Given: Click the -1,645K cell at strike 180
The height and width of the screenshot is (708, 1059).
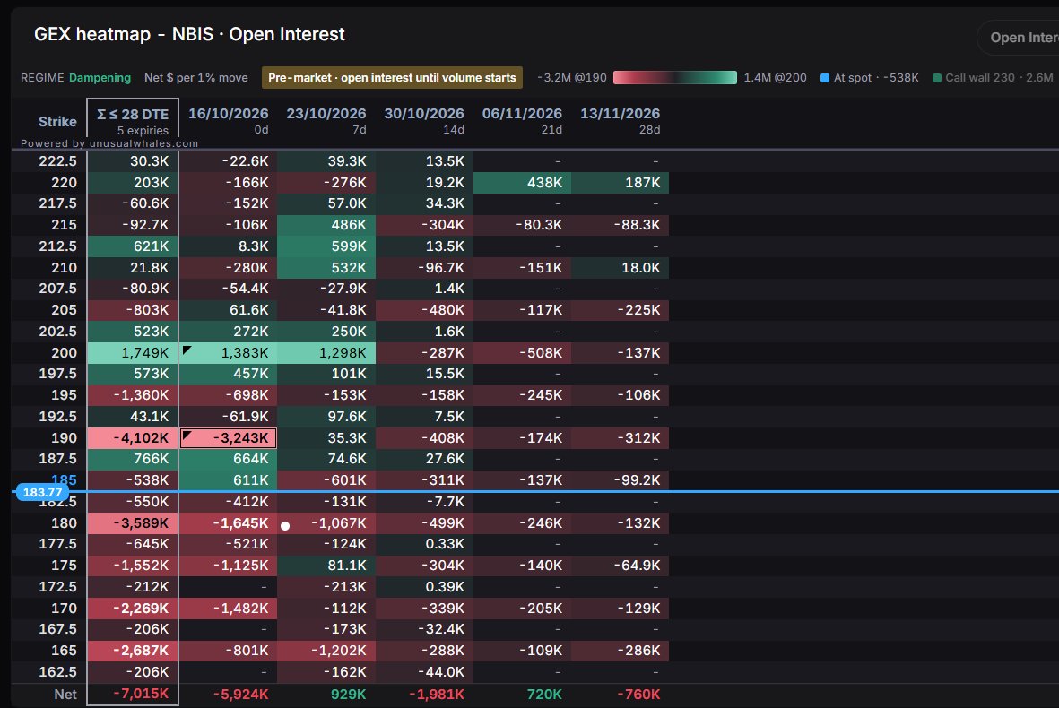Looking at the screenshot, I should (x=229, y=523).
